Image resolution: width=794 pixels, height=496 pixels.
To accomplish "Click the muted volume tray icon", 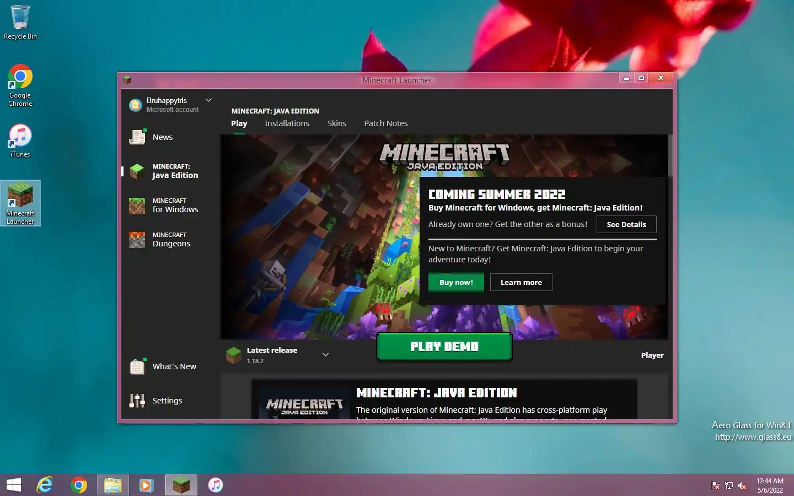I will tap(742, 486).
